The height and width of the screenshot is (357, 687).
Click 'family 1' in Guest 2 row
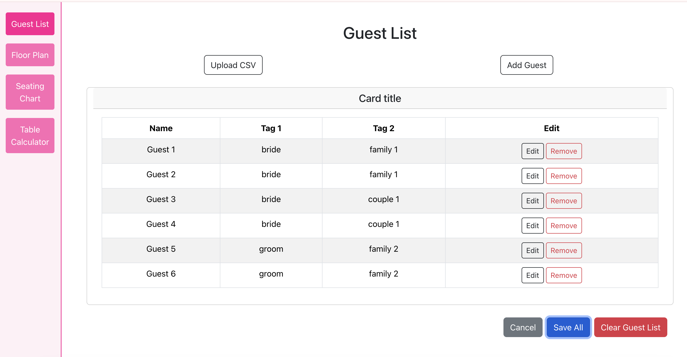[x=383, y=174]
